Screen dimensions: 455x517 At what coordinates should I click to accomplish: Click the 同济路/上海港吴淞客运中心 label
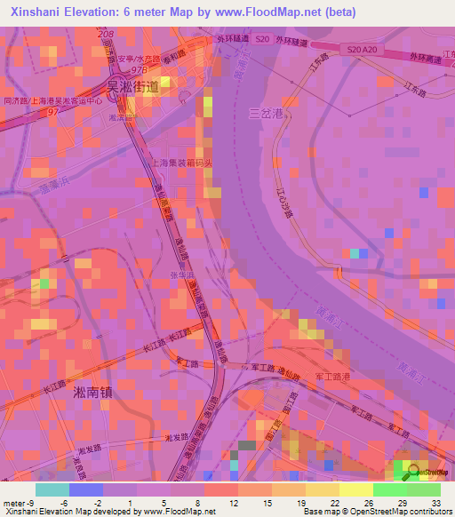53,101
